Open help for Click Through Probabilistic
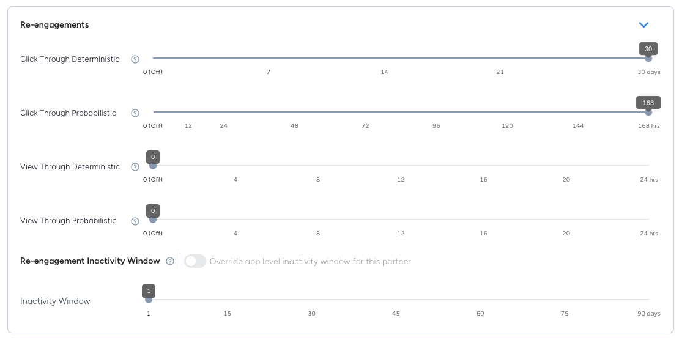 (x=135, y=113)
